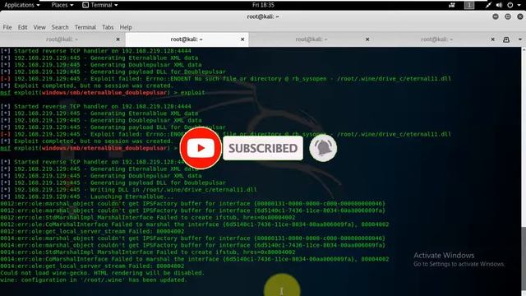Close the active second terminal tab
The image size is (526, 296).
242,39
